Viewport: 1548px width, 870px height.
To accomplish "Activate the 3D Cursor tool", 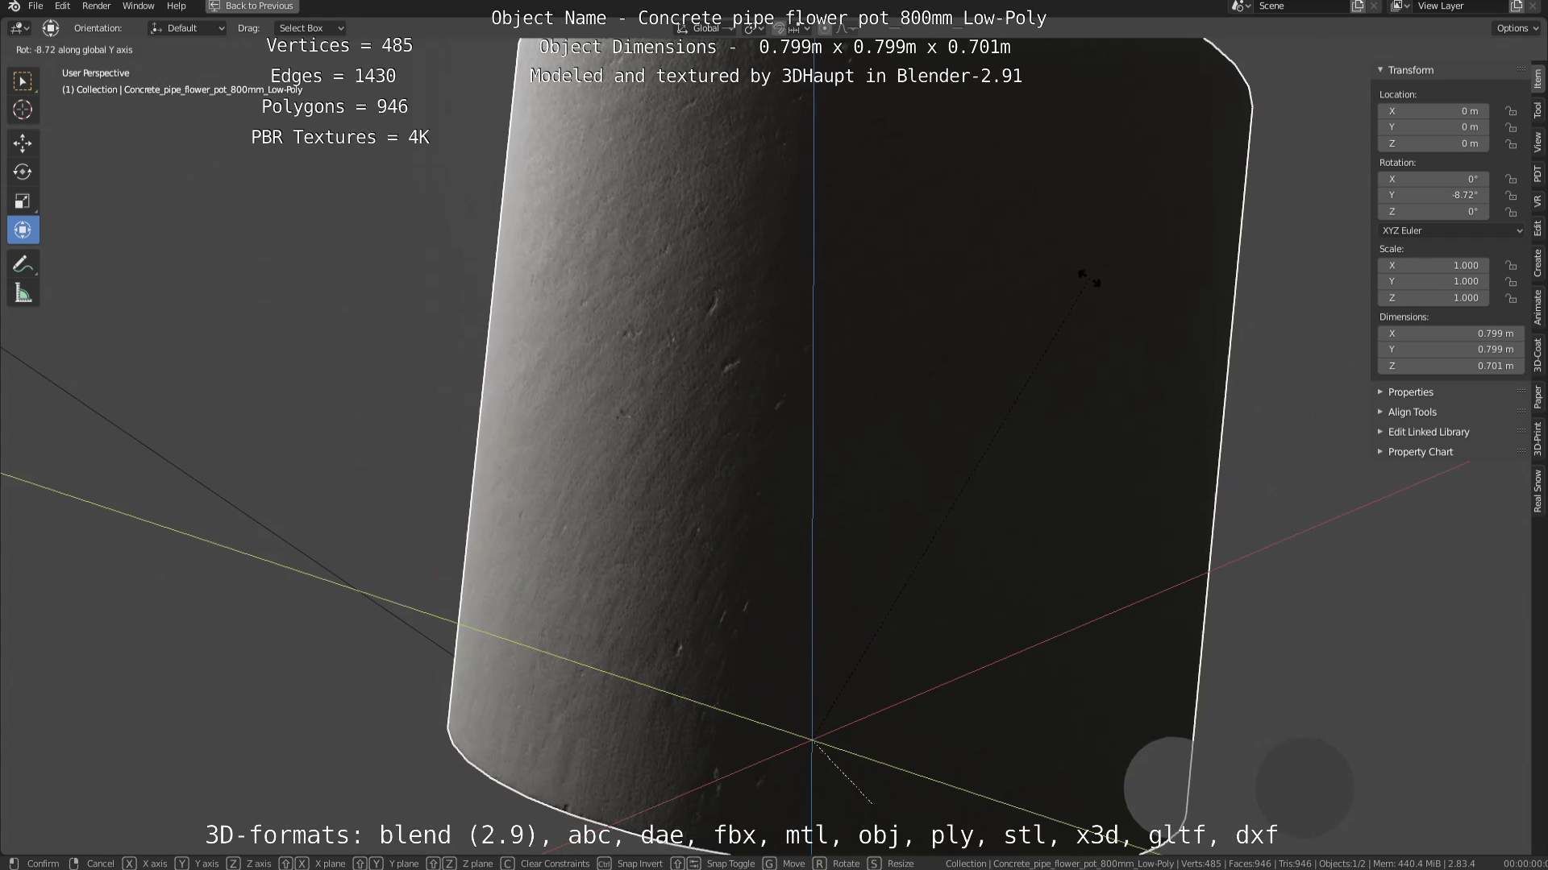I will 23,110.
